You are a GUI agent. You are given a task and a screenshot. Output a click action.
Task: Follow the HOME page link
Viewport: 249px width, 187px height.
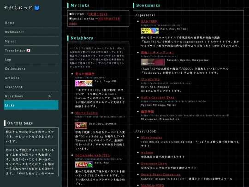(x=98, y=14)
